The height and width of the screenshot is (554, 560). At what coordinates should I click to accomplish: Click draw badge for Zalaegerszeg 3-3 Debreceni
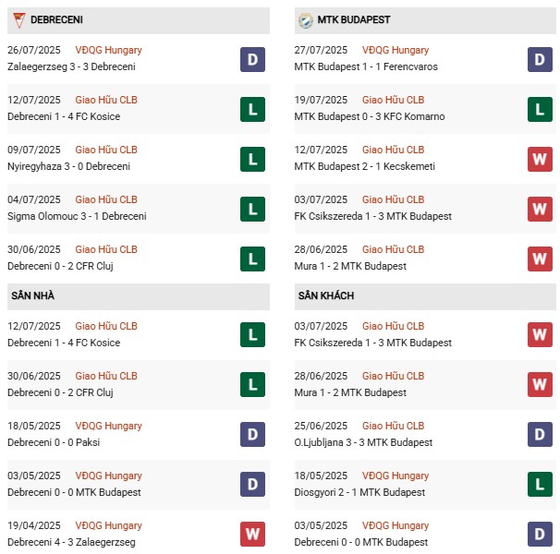tap(252, 59)
